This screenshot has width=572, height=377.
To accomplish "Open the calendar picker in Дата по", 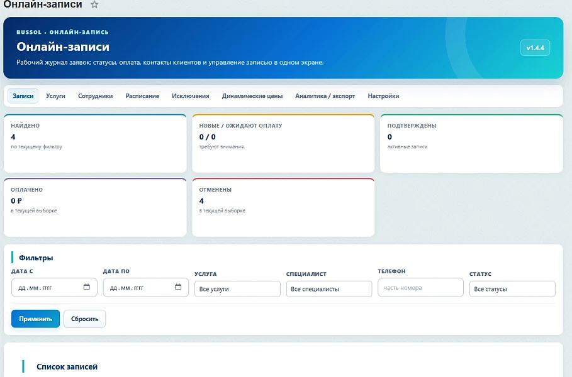I will (178, 287).
